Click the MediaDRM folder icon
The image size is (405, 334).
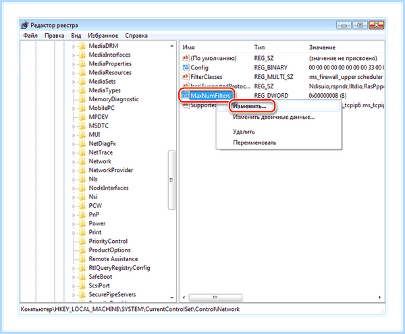(x=82, y=46)
